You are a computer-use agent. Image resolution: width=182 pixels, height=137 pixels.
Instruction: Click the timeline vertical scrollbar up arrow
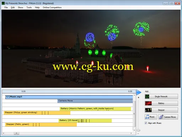click(134, 95)
